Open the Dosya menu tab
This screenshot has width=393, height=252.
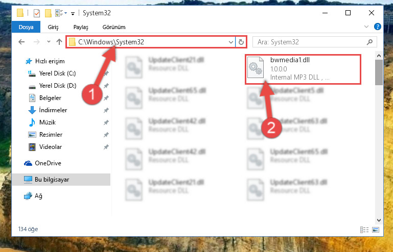point(26,27)
